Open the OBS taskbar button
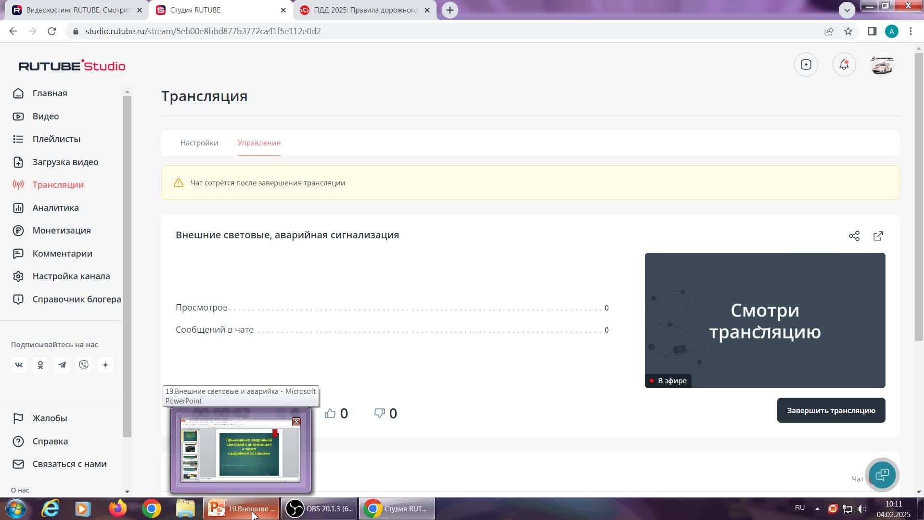Image resolution: width=924 pixels, height=520 pixels. (x=320, y=509)
